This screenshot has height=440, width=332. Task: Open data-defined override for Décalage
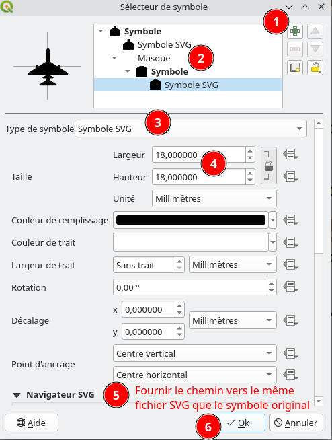(290, 320)
